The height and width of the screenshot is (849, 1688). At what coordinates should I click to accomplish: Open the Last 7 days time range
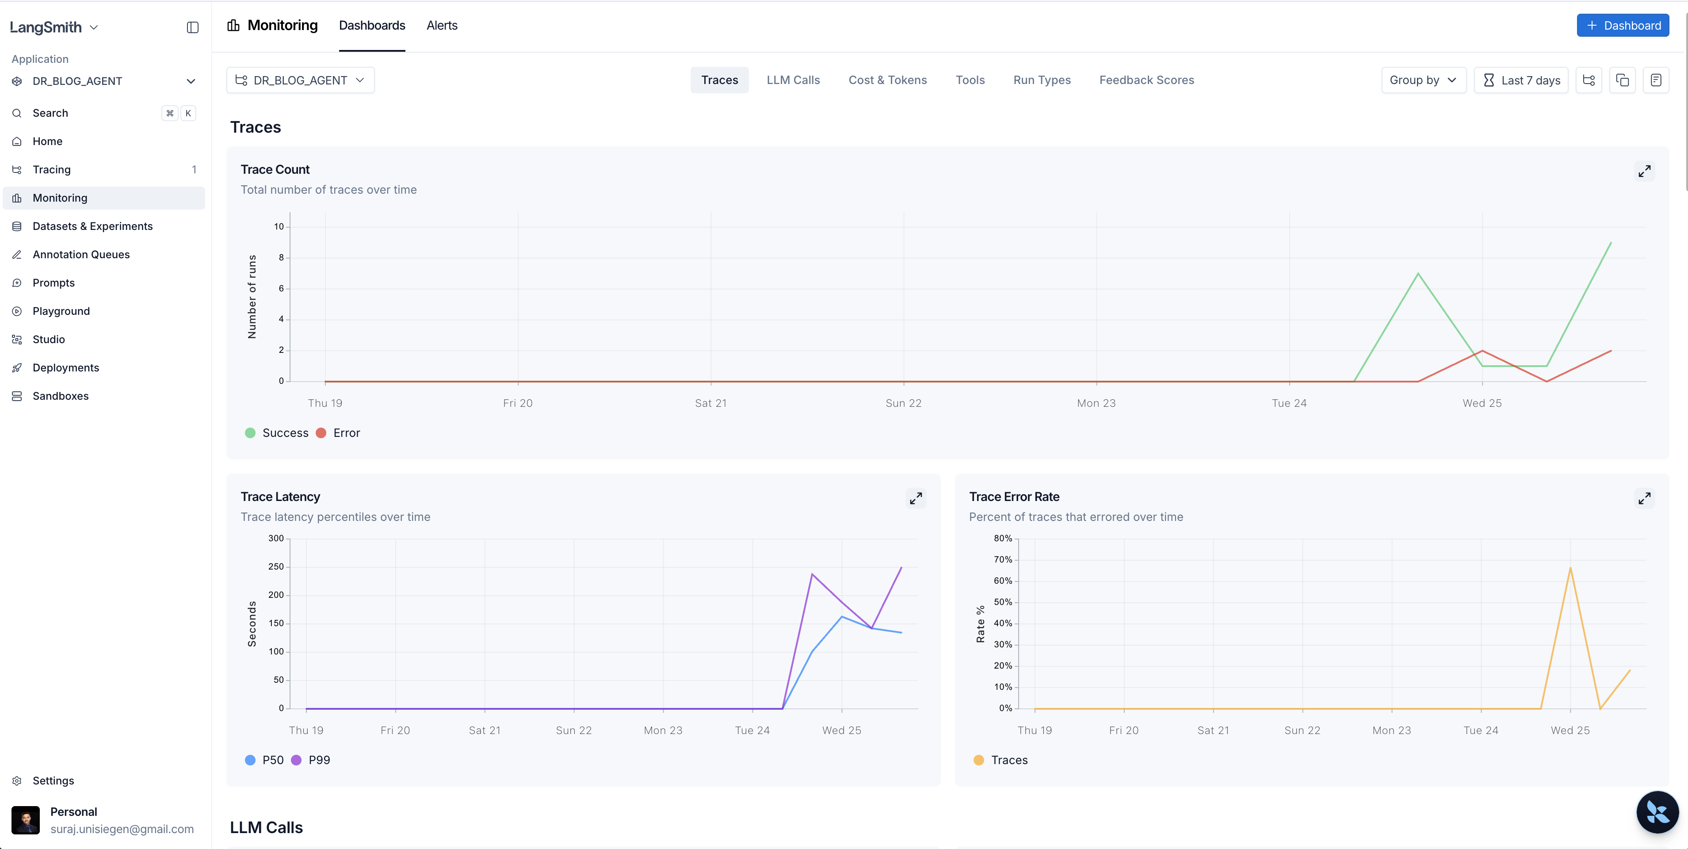(1521, 80)
